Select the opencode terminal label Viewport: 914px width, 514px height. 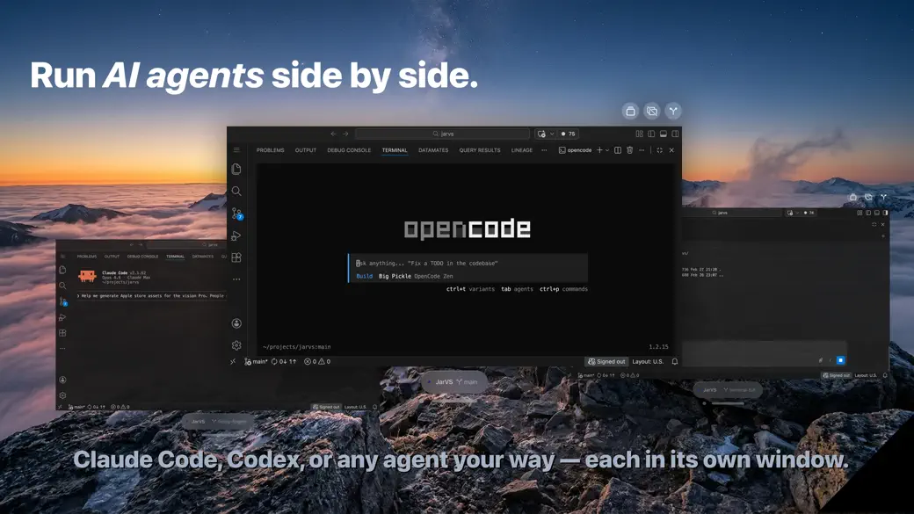(576, 150)
